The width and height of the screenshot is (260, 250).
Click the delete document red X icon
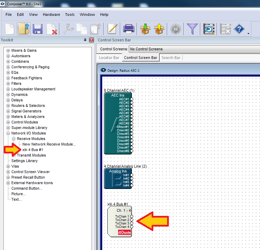pos(52,29)
